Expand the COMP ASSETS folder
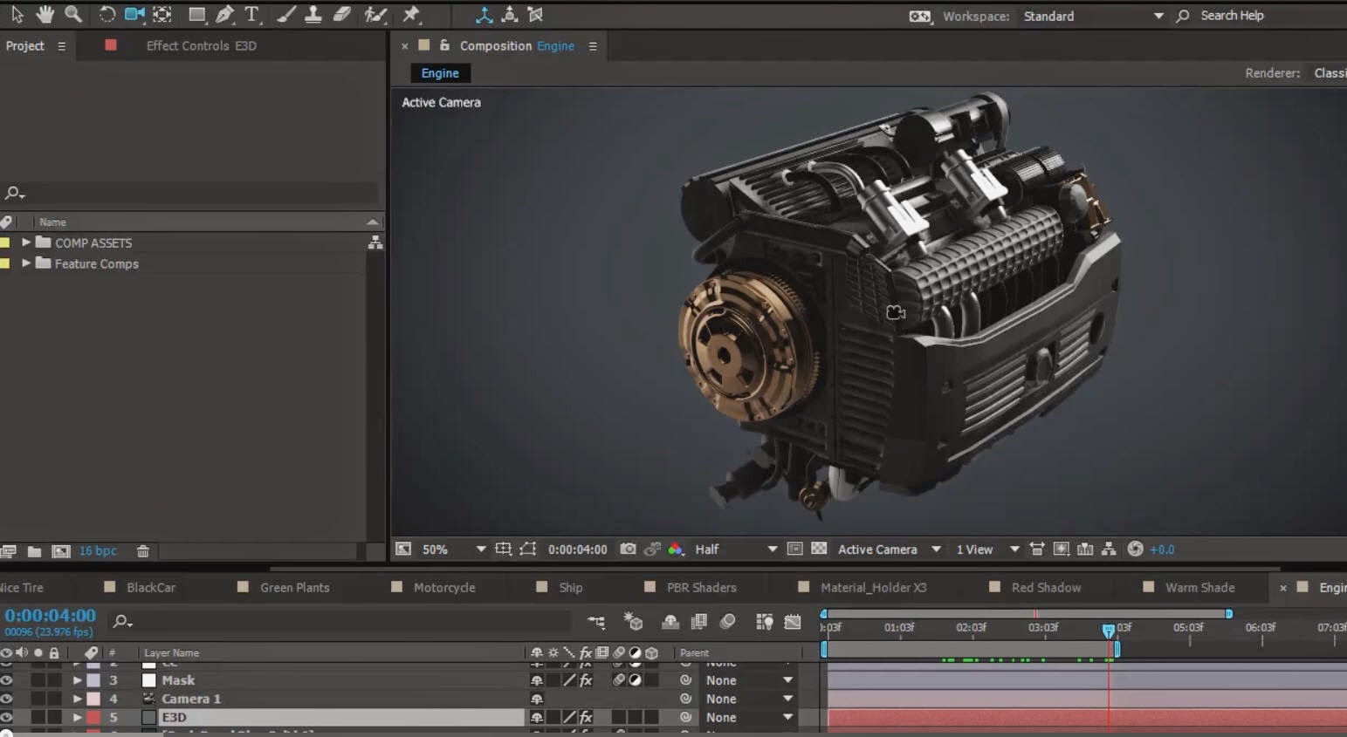1347x737 pixels. tap(25, 242)
